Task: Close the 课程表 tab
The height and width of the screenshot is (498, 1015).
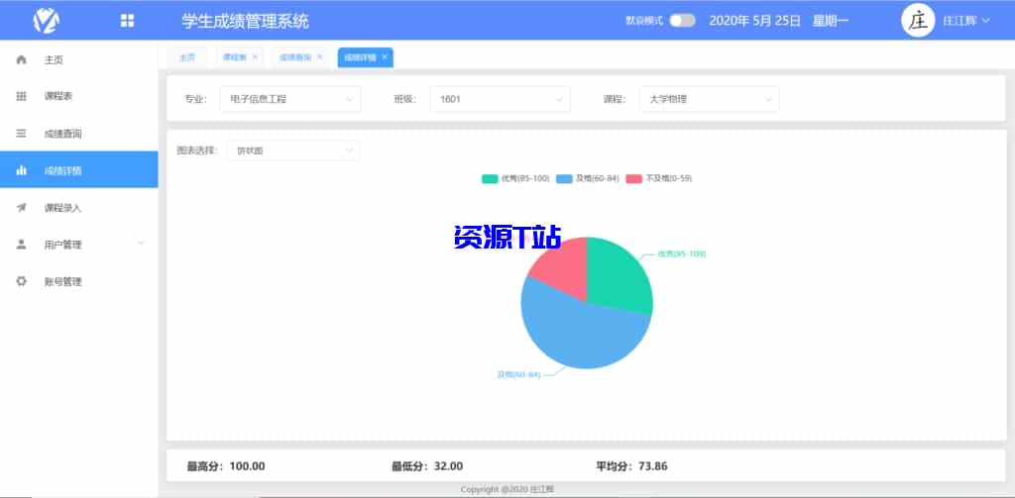Action: point(255,56)
